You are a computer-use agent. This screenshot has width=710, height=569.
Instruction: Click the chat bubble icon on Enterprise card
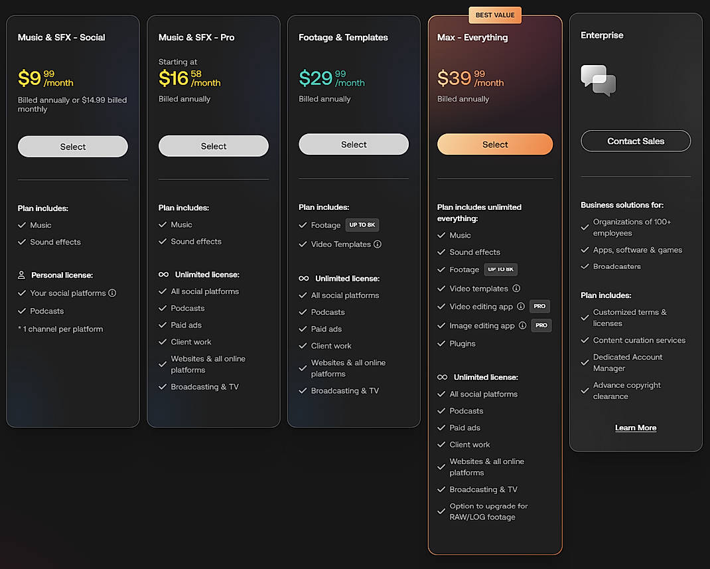[x=597, y=79]
